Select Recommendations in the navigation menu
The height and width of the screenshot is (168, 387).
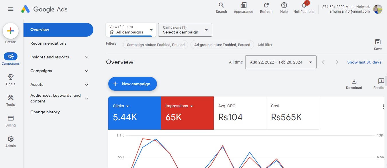pos(48,43)
